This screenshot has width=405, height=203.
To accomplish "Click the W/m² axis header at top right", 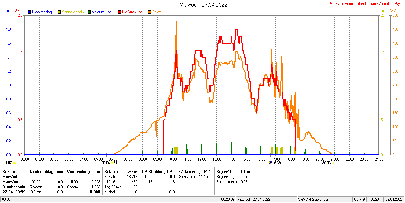I will click(x=395, y=10).
